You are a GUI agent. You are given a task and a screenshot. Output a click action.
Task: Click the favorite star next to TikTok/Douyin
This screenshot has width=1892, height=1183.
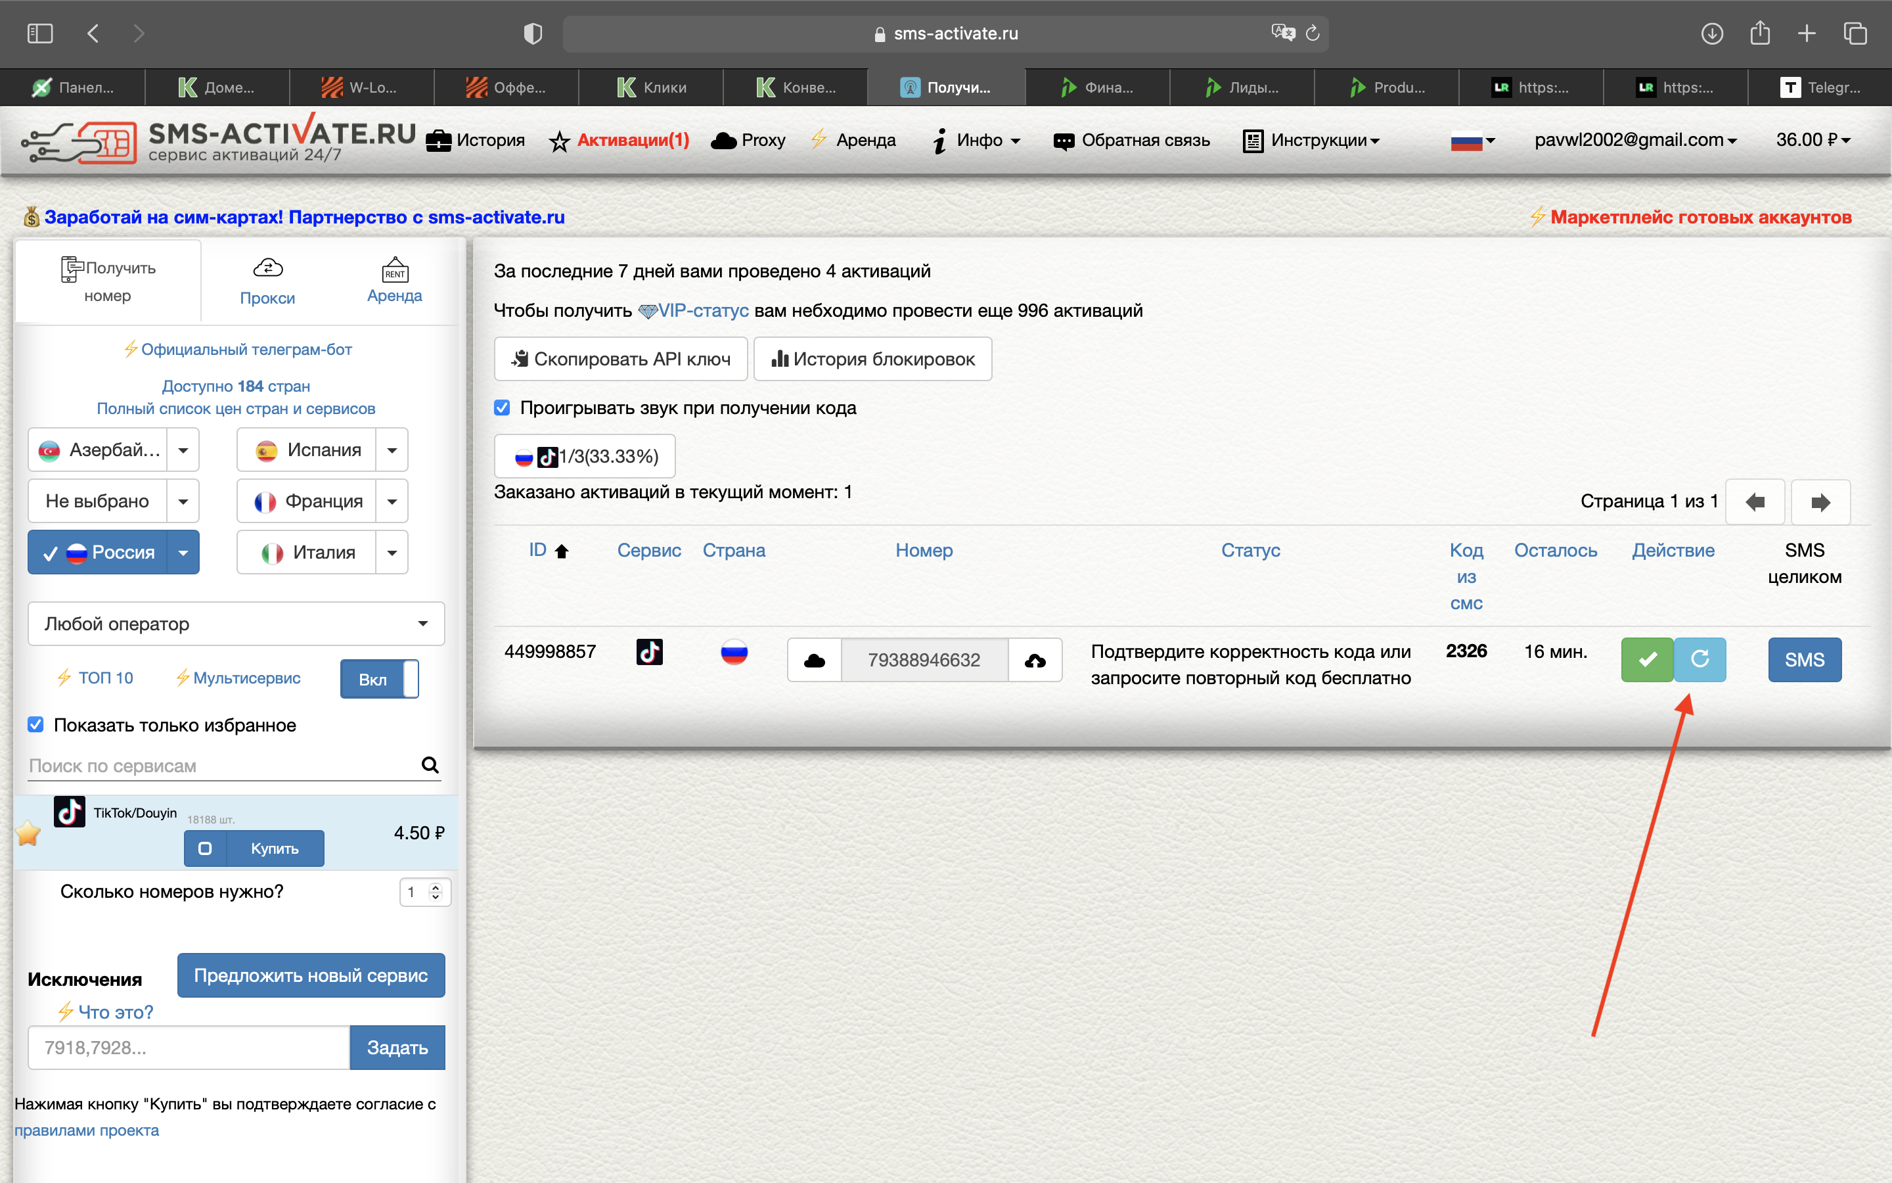pyautogui.click(x=28, y=833)
